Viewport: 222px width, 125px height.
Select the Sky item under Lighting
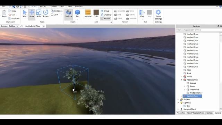[188, 106]
